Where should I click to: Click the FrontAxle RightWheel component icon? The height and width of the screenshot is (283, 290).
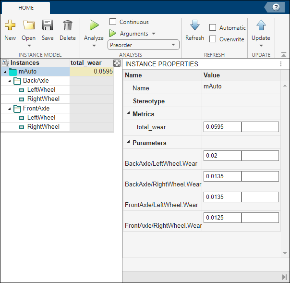22,127
